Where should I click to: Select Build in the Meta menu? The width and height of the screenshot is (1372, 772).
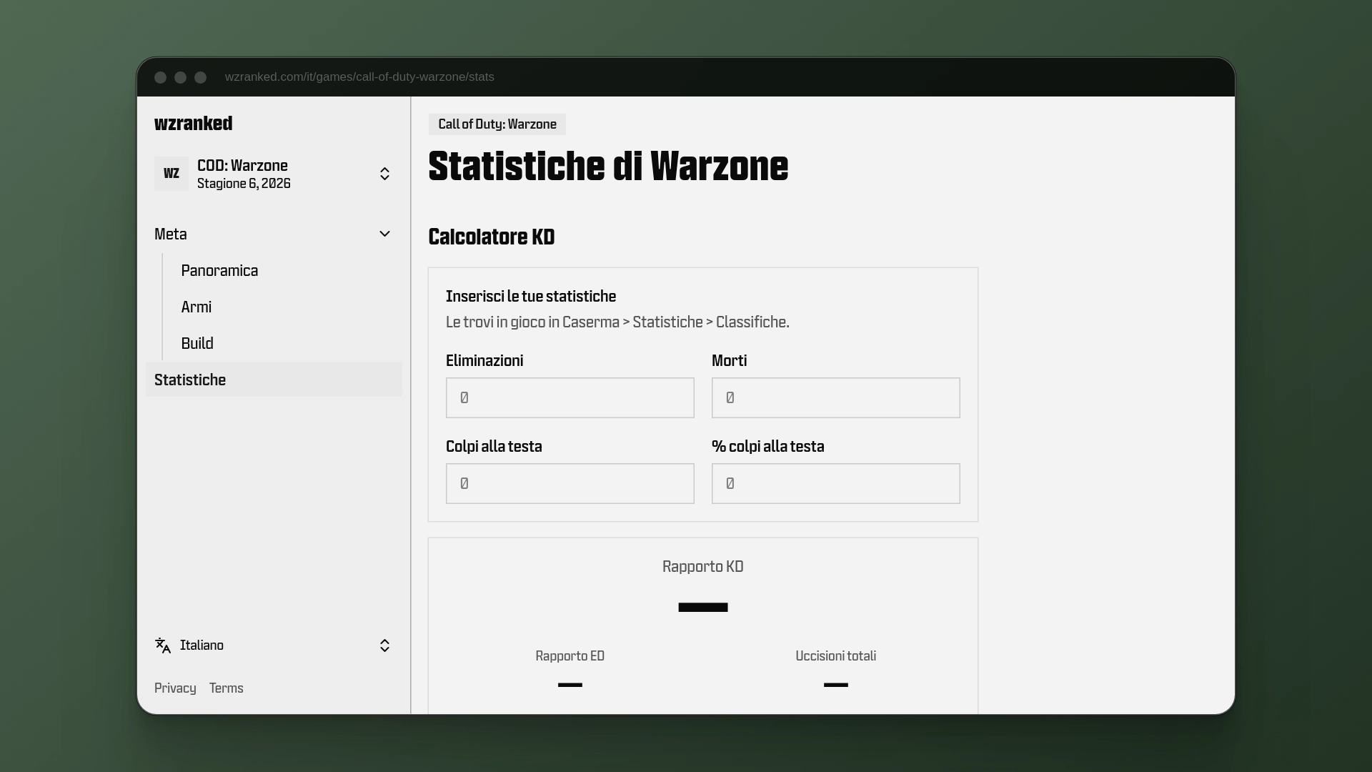click(x=197, y=344)
